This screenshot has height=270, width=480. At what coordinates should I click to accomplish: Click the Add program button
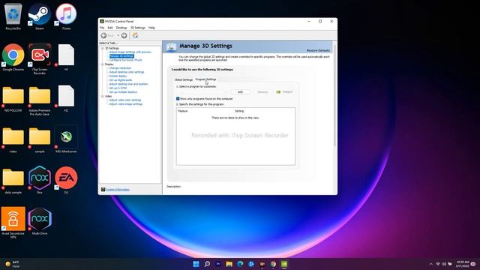[240, 91]
